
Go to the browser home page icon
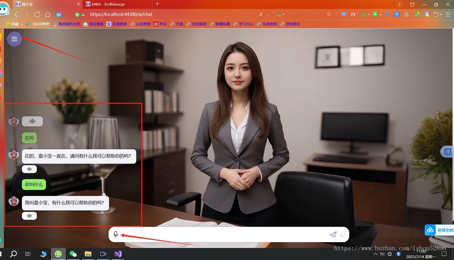(x=48, y=14)
